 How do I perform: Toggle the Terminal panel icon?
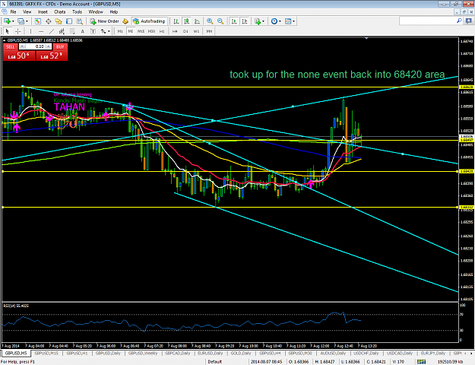coord(69,21)
